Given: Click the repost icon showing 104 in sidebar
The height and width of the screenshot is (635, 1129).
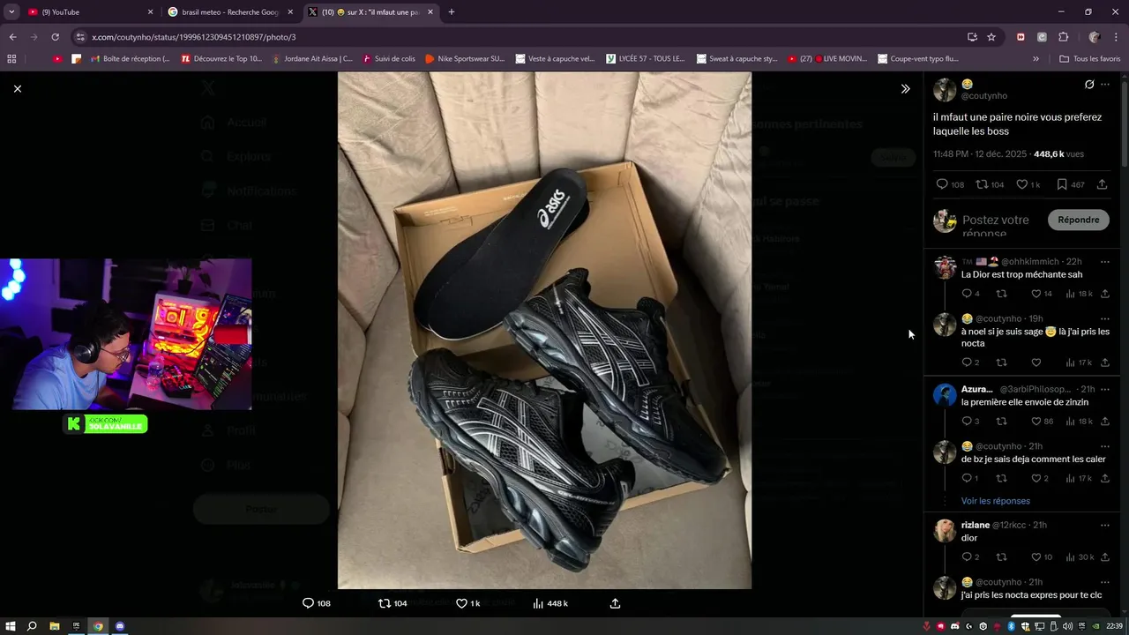Looking at the screenshot, I should coord(990,184).
